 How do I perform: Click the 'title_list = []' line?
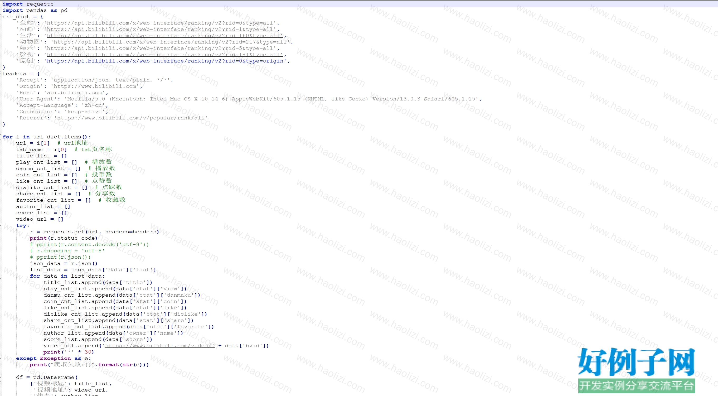42,156
